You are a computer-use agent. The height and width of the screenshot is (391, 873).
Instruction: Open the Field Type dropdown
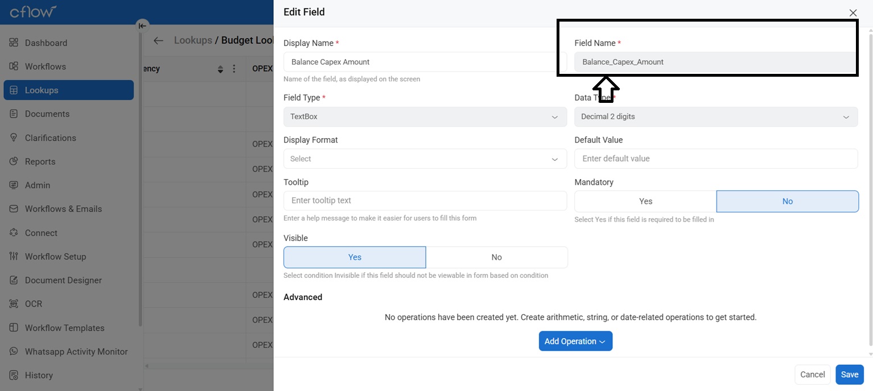[425, 117]
